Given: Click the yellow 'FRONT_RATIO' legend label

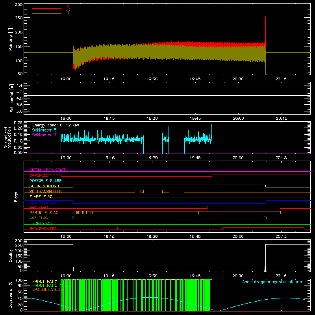Looking at the screenshot, I should click(45, 282).
